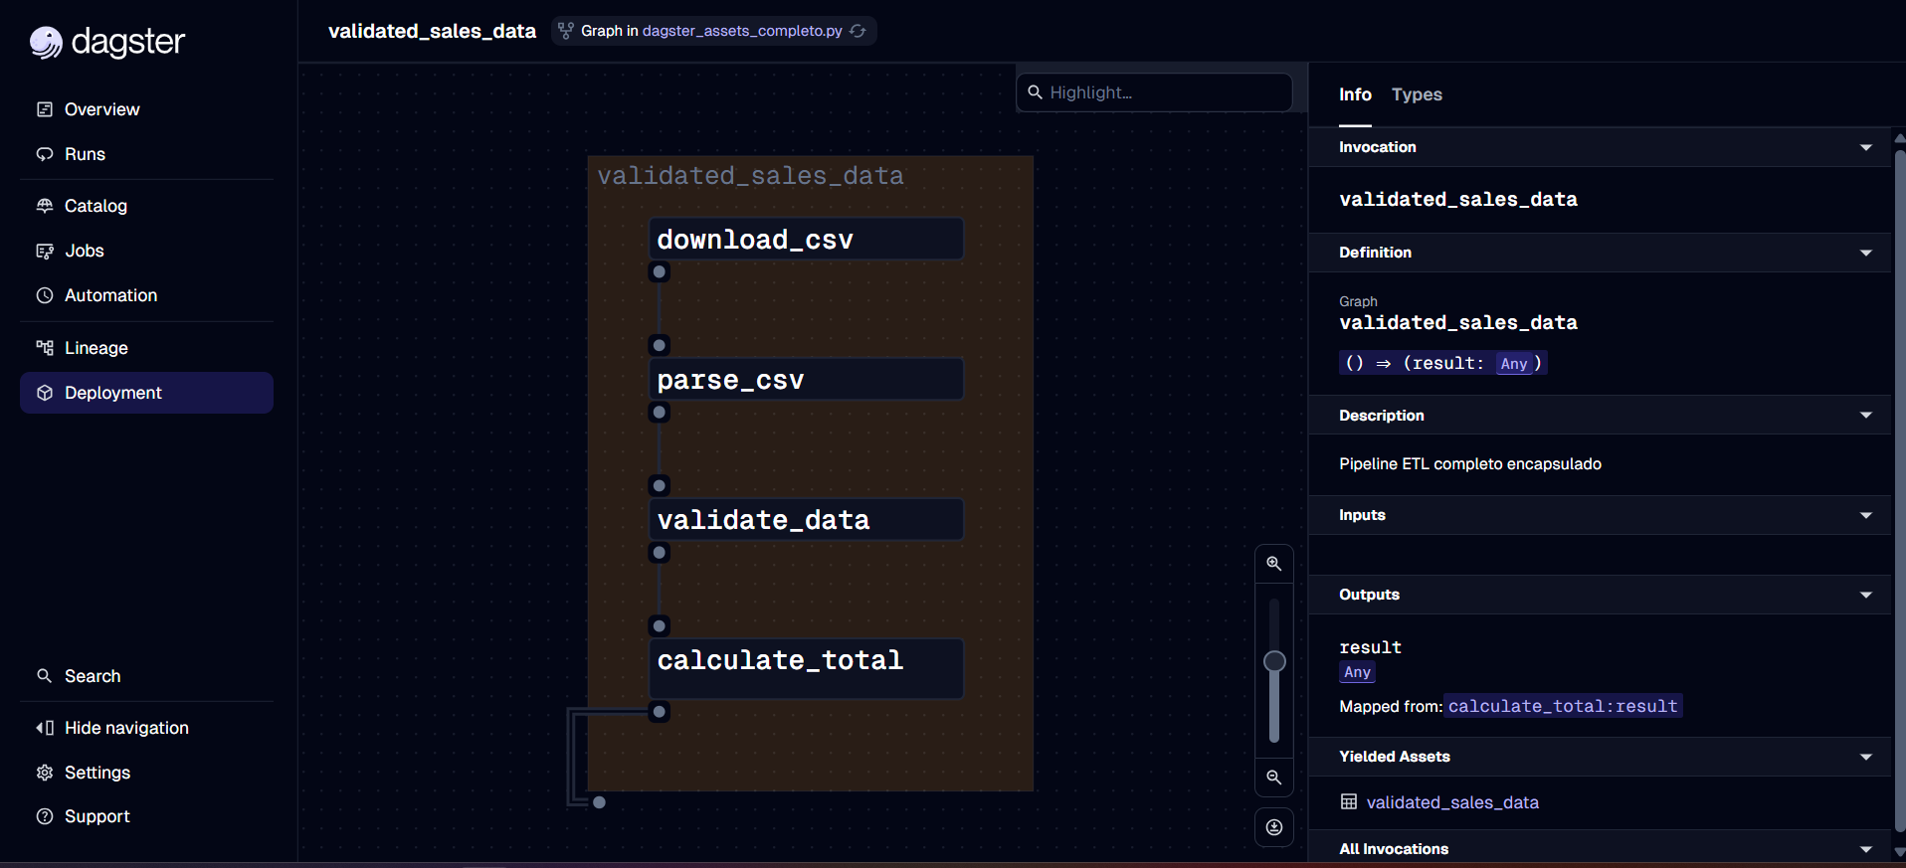The height and width of the screenshot is (868, 1906).
Task: Click download_csv output port dot
Action: 659,271
